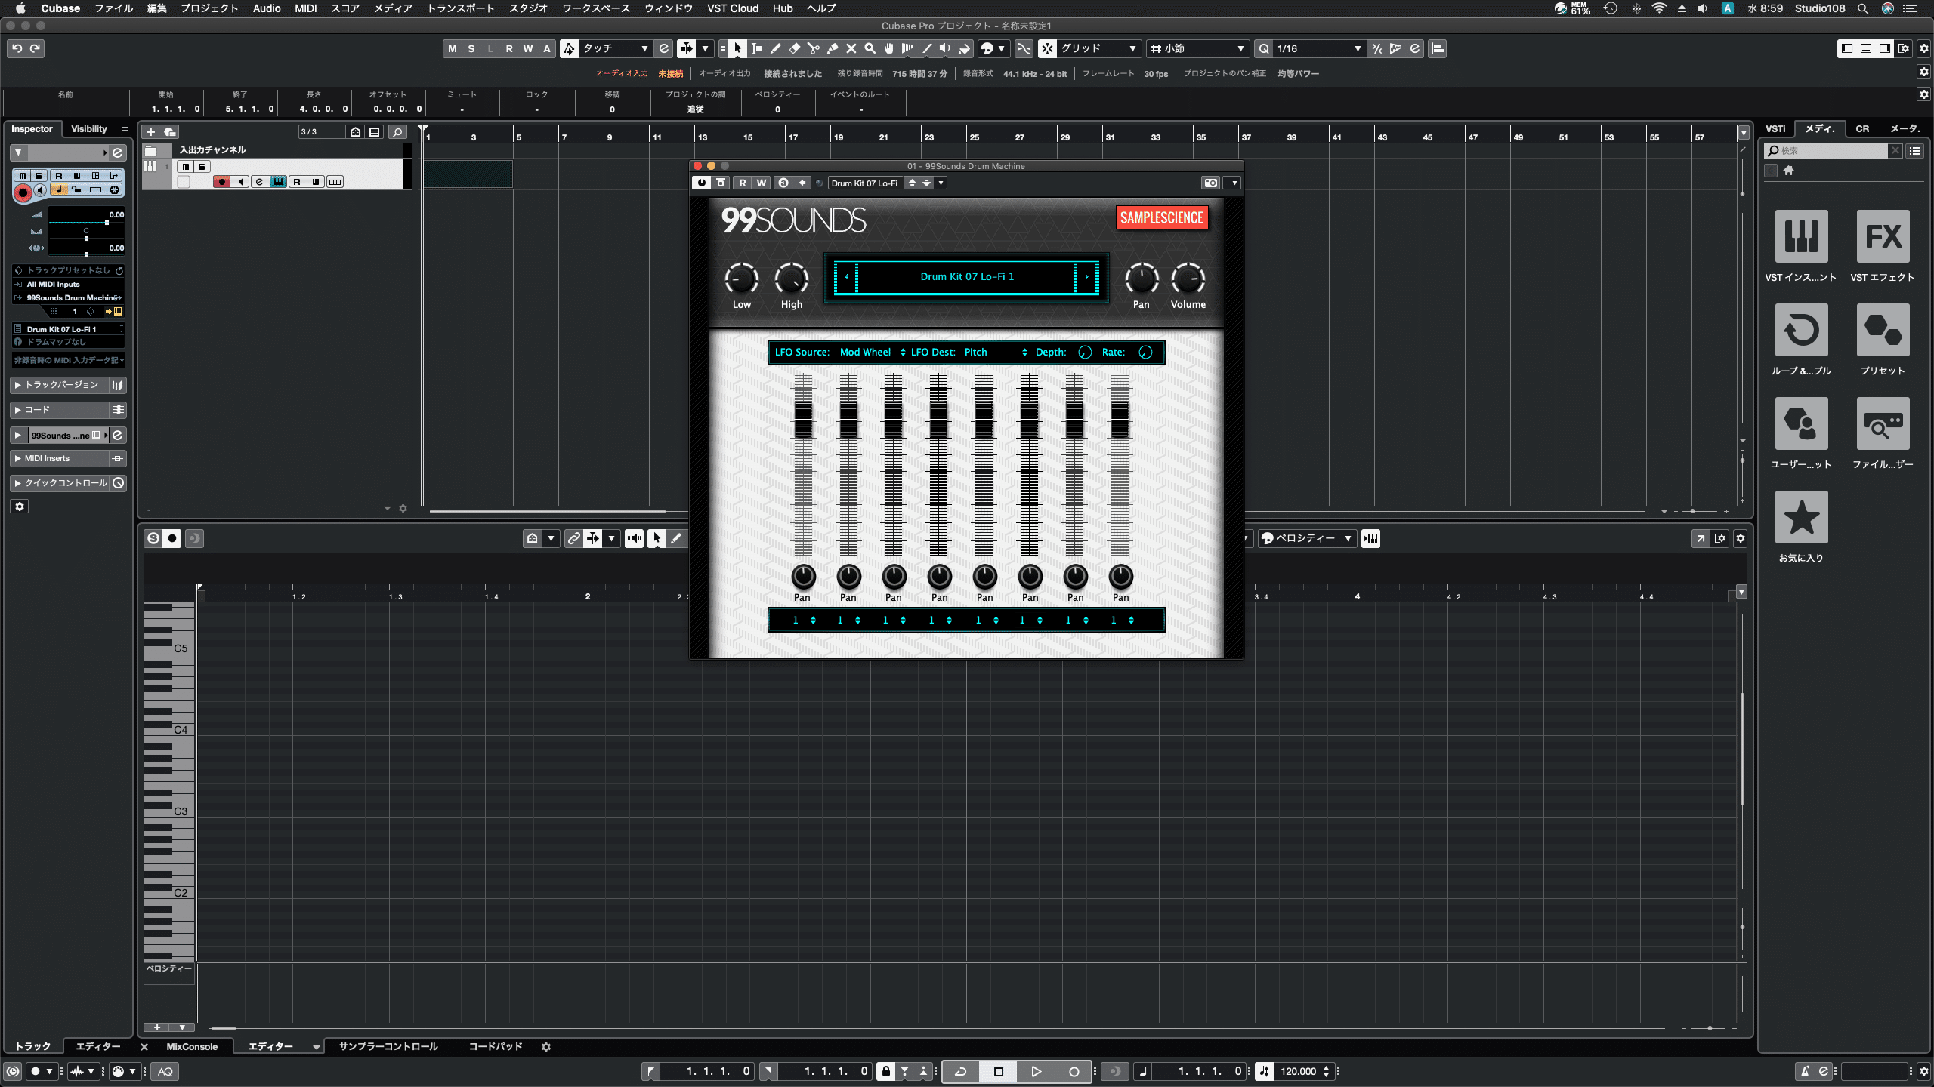The height and width of the screenshot is (1087, 1934).
Task: Open VST Instruments in the media rack
Action: (1801, 236)
